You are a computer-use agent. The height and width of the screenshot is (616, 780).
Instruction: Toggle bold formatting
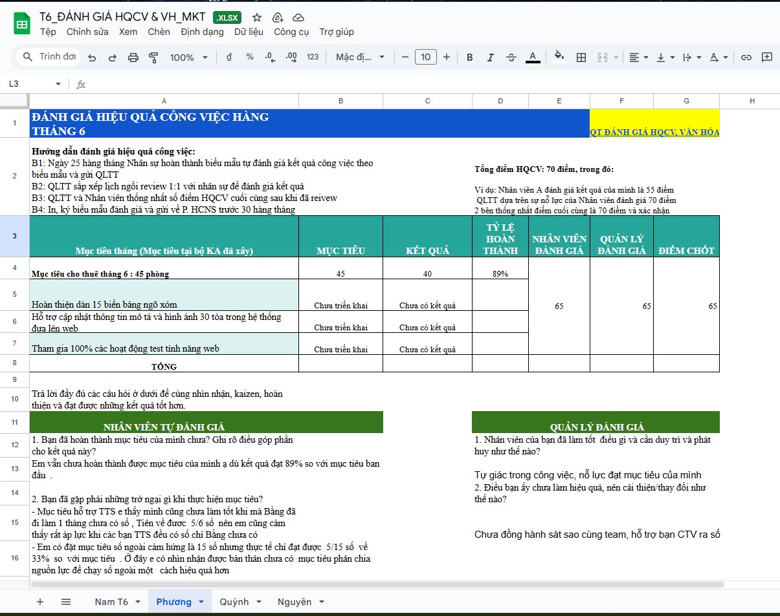pyautogui.click(x=469, y=58)
